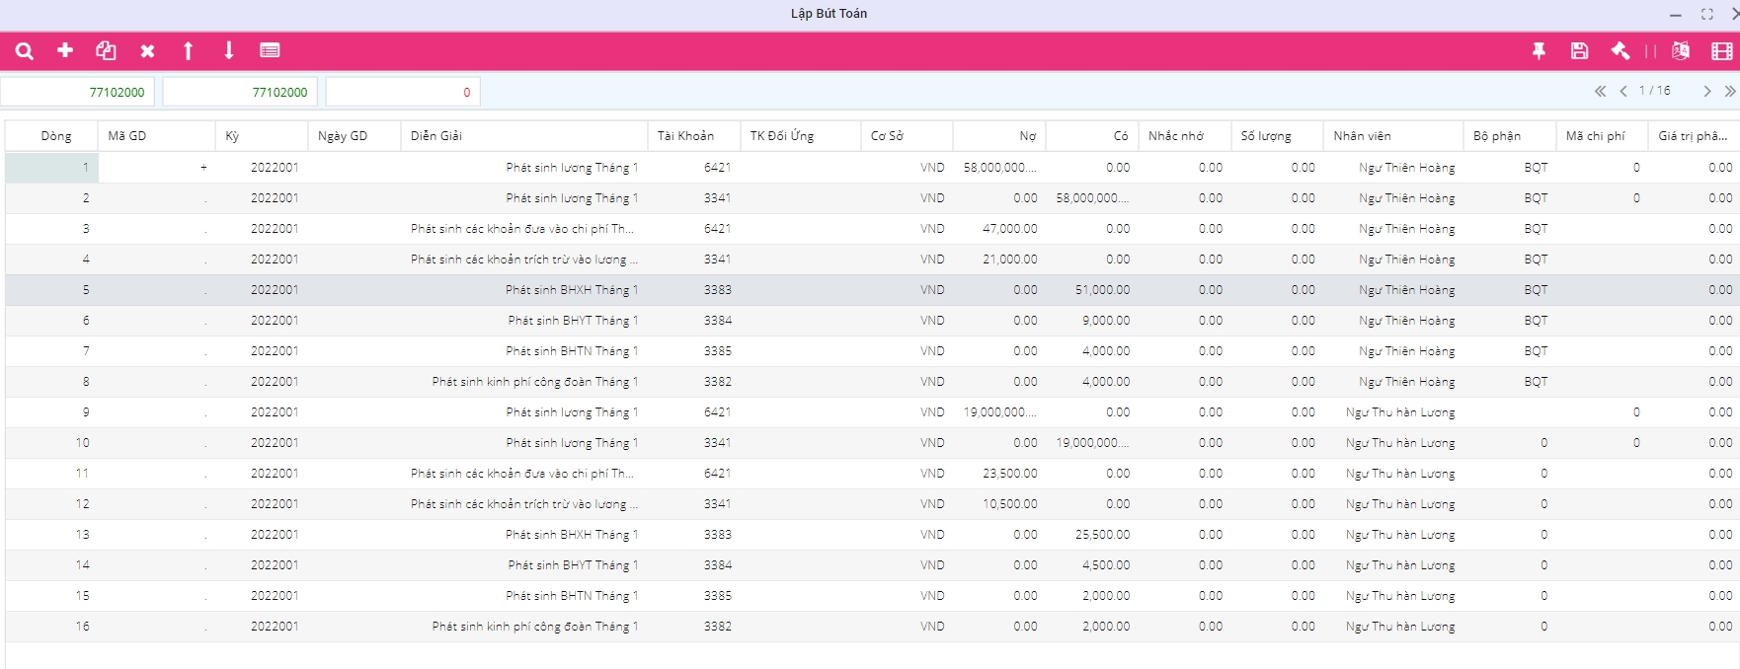Move row down with down arrow icon

pyautogui.click(x=229, y=51)
